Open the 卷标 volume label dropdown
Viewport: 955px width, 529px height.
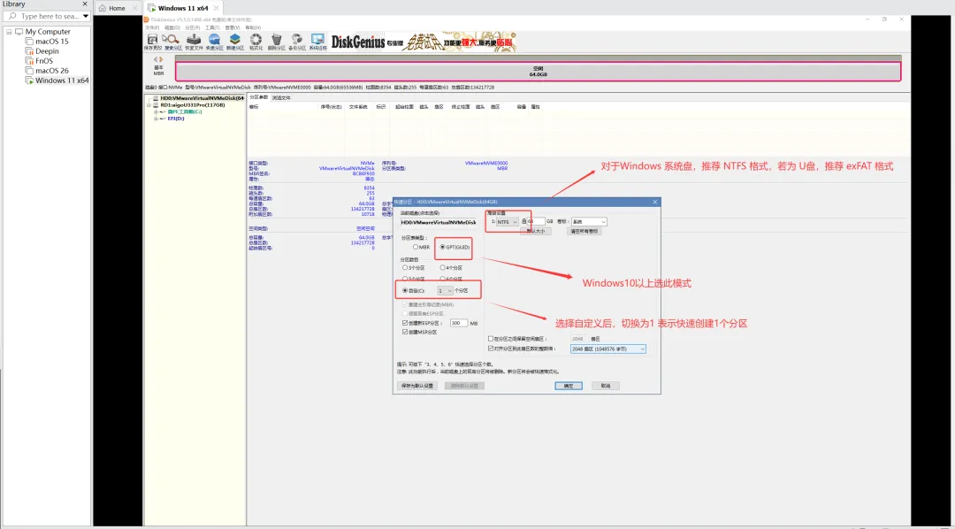click(589, 222)
